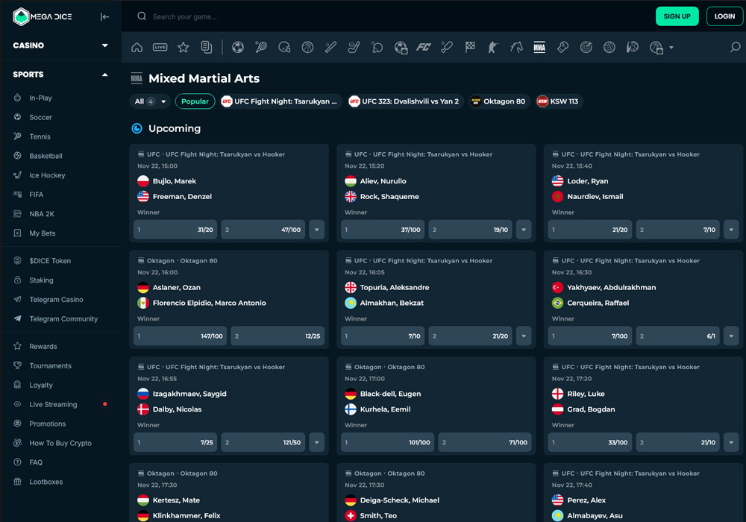Open the Favorites star icon in the sports bar
Screen dimensions: 746x522
click(x=184, y=47)
